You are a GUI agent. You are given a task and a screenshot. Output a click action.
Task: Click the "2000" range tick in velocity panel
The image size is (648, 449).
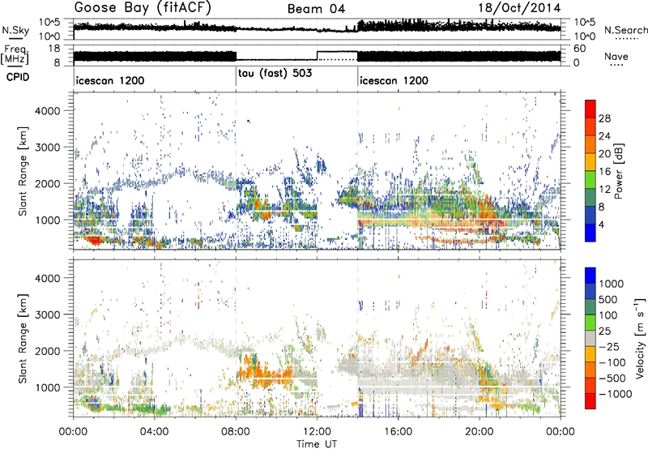tap(47, 351)
